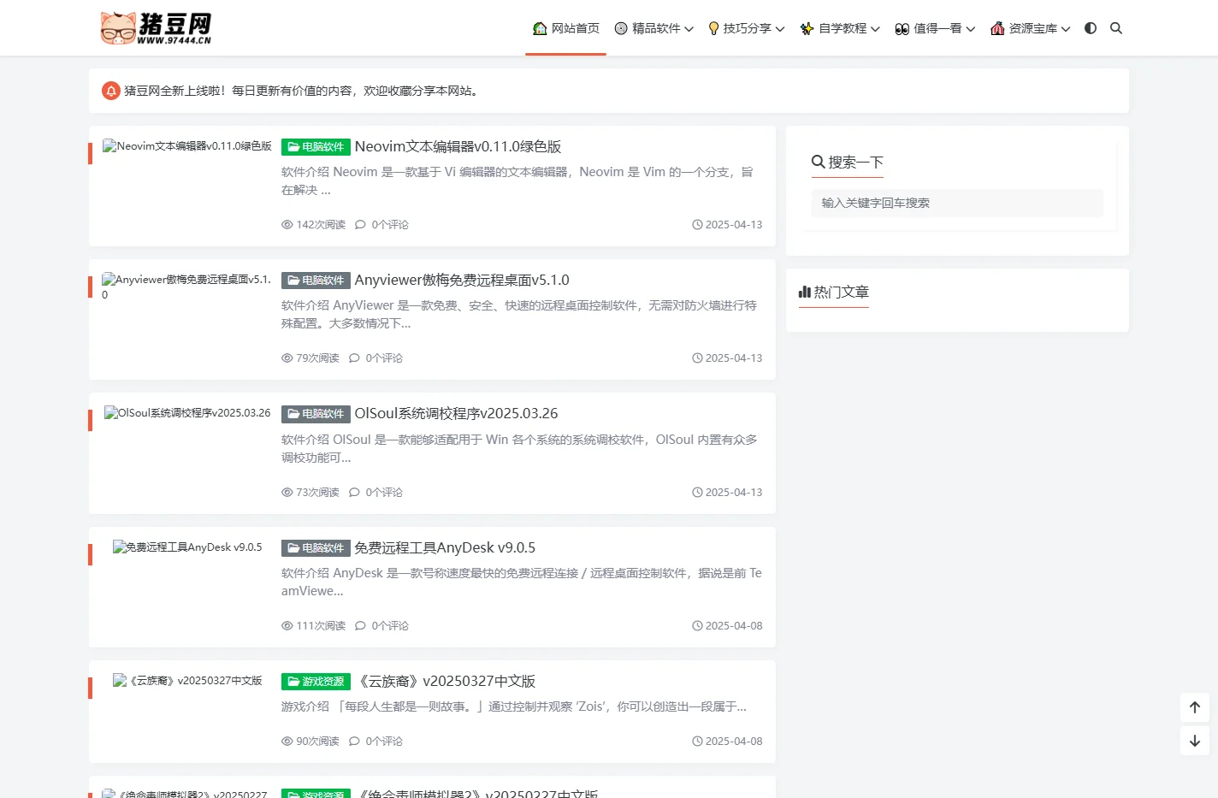
Task: Click OlSoul post thumbnail image
Action: [x=186, y=413]
